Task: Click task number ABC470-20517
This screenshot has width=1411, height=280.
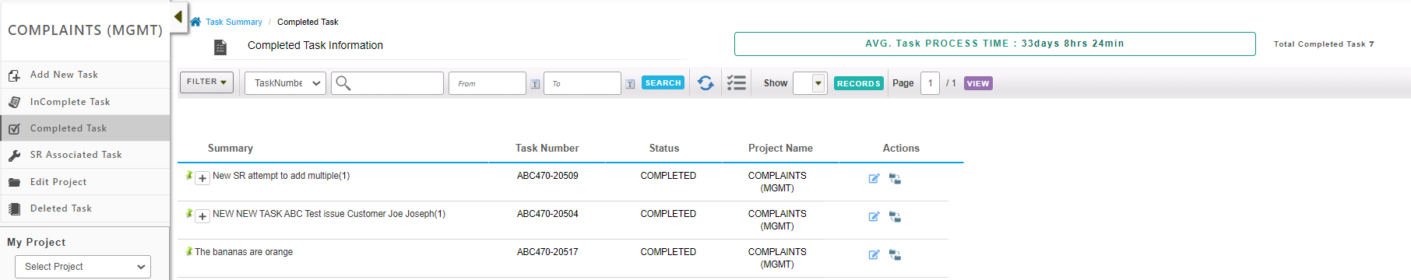Action: [x=547, y=252]
